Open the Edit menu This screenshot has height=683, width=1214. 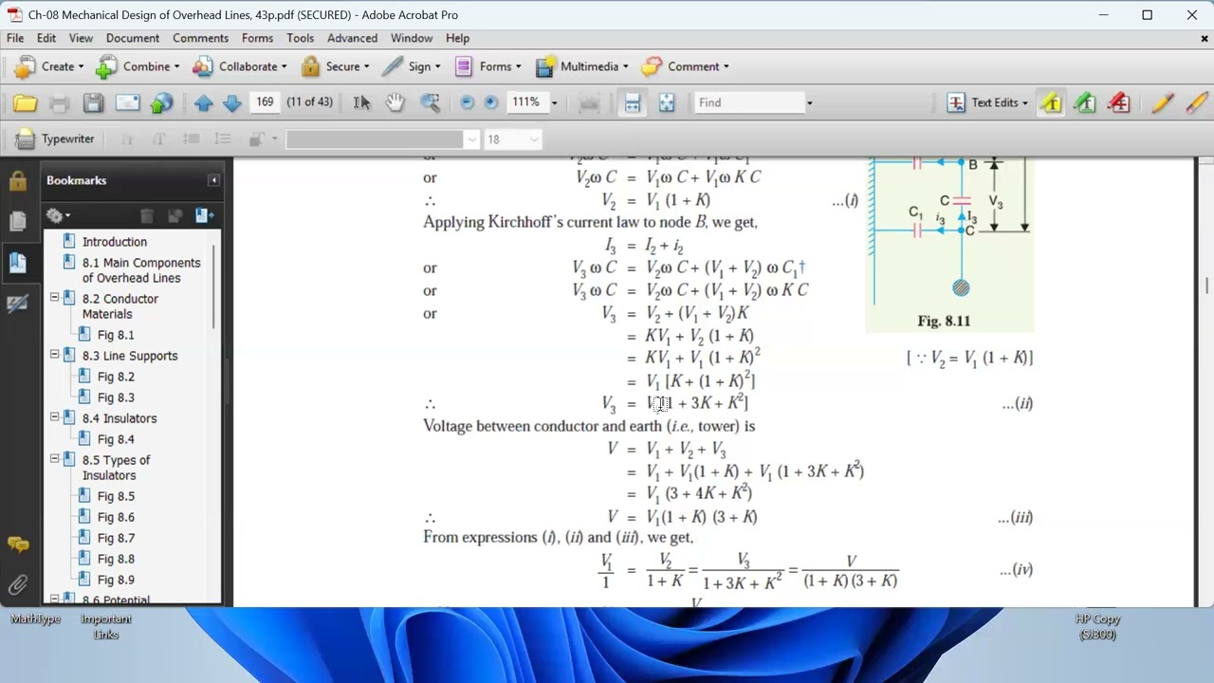[46, 38]
